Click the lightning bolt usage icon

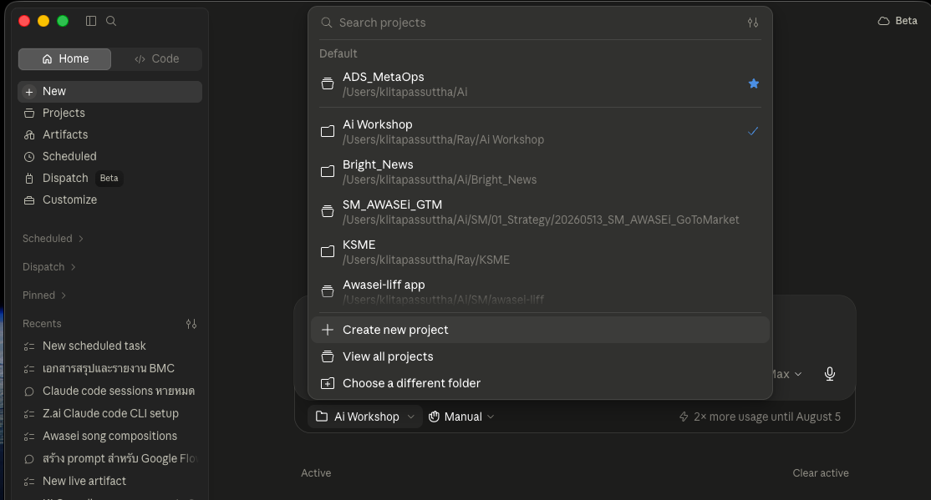click(x=684, y=417)
